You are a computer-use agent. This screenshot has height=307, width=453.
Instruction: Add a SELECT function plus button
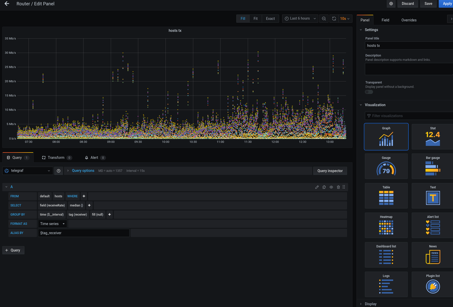(x=89, y=205)
